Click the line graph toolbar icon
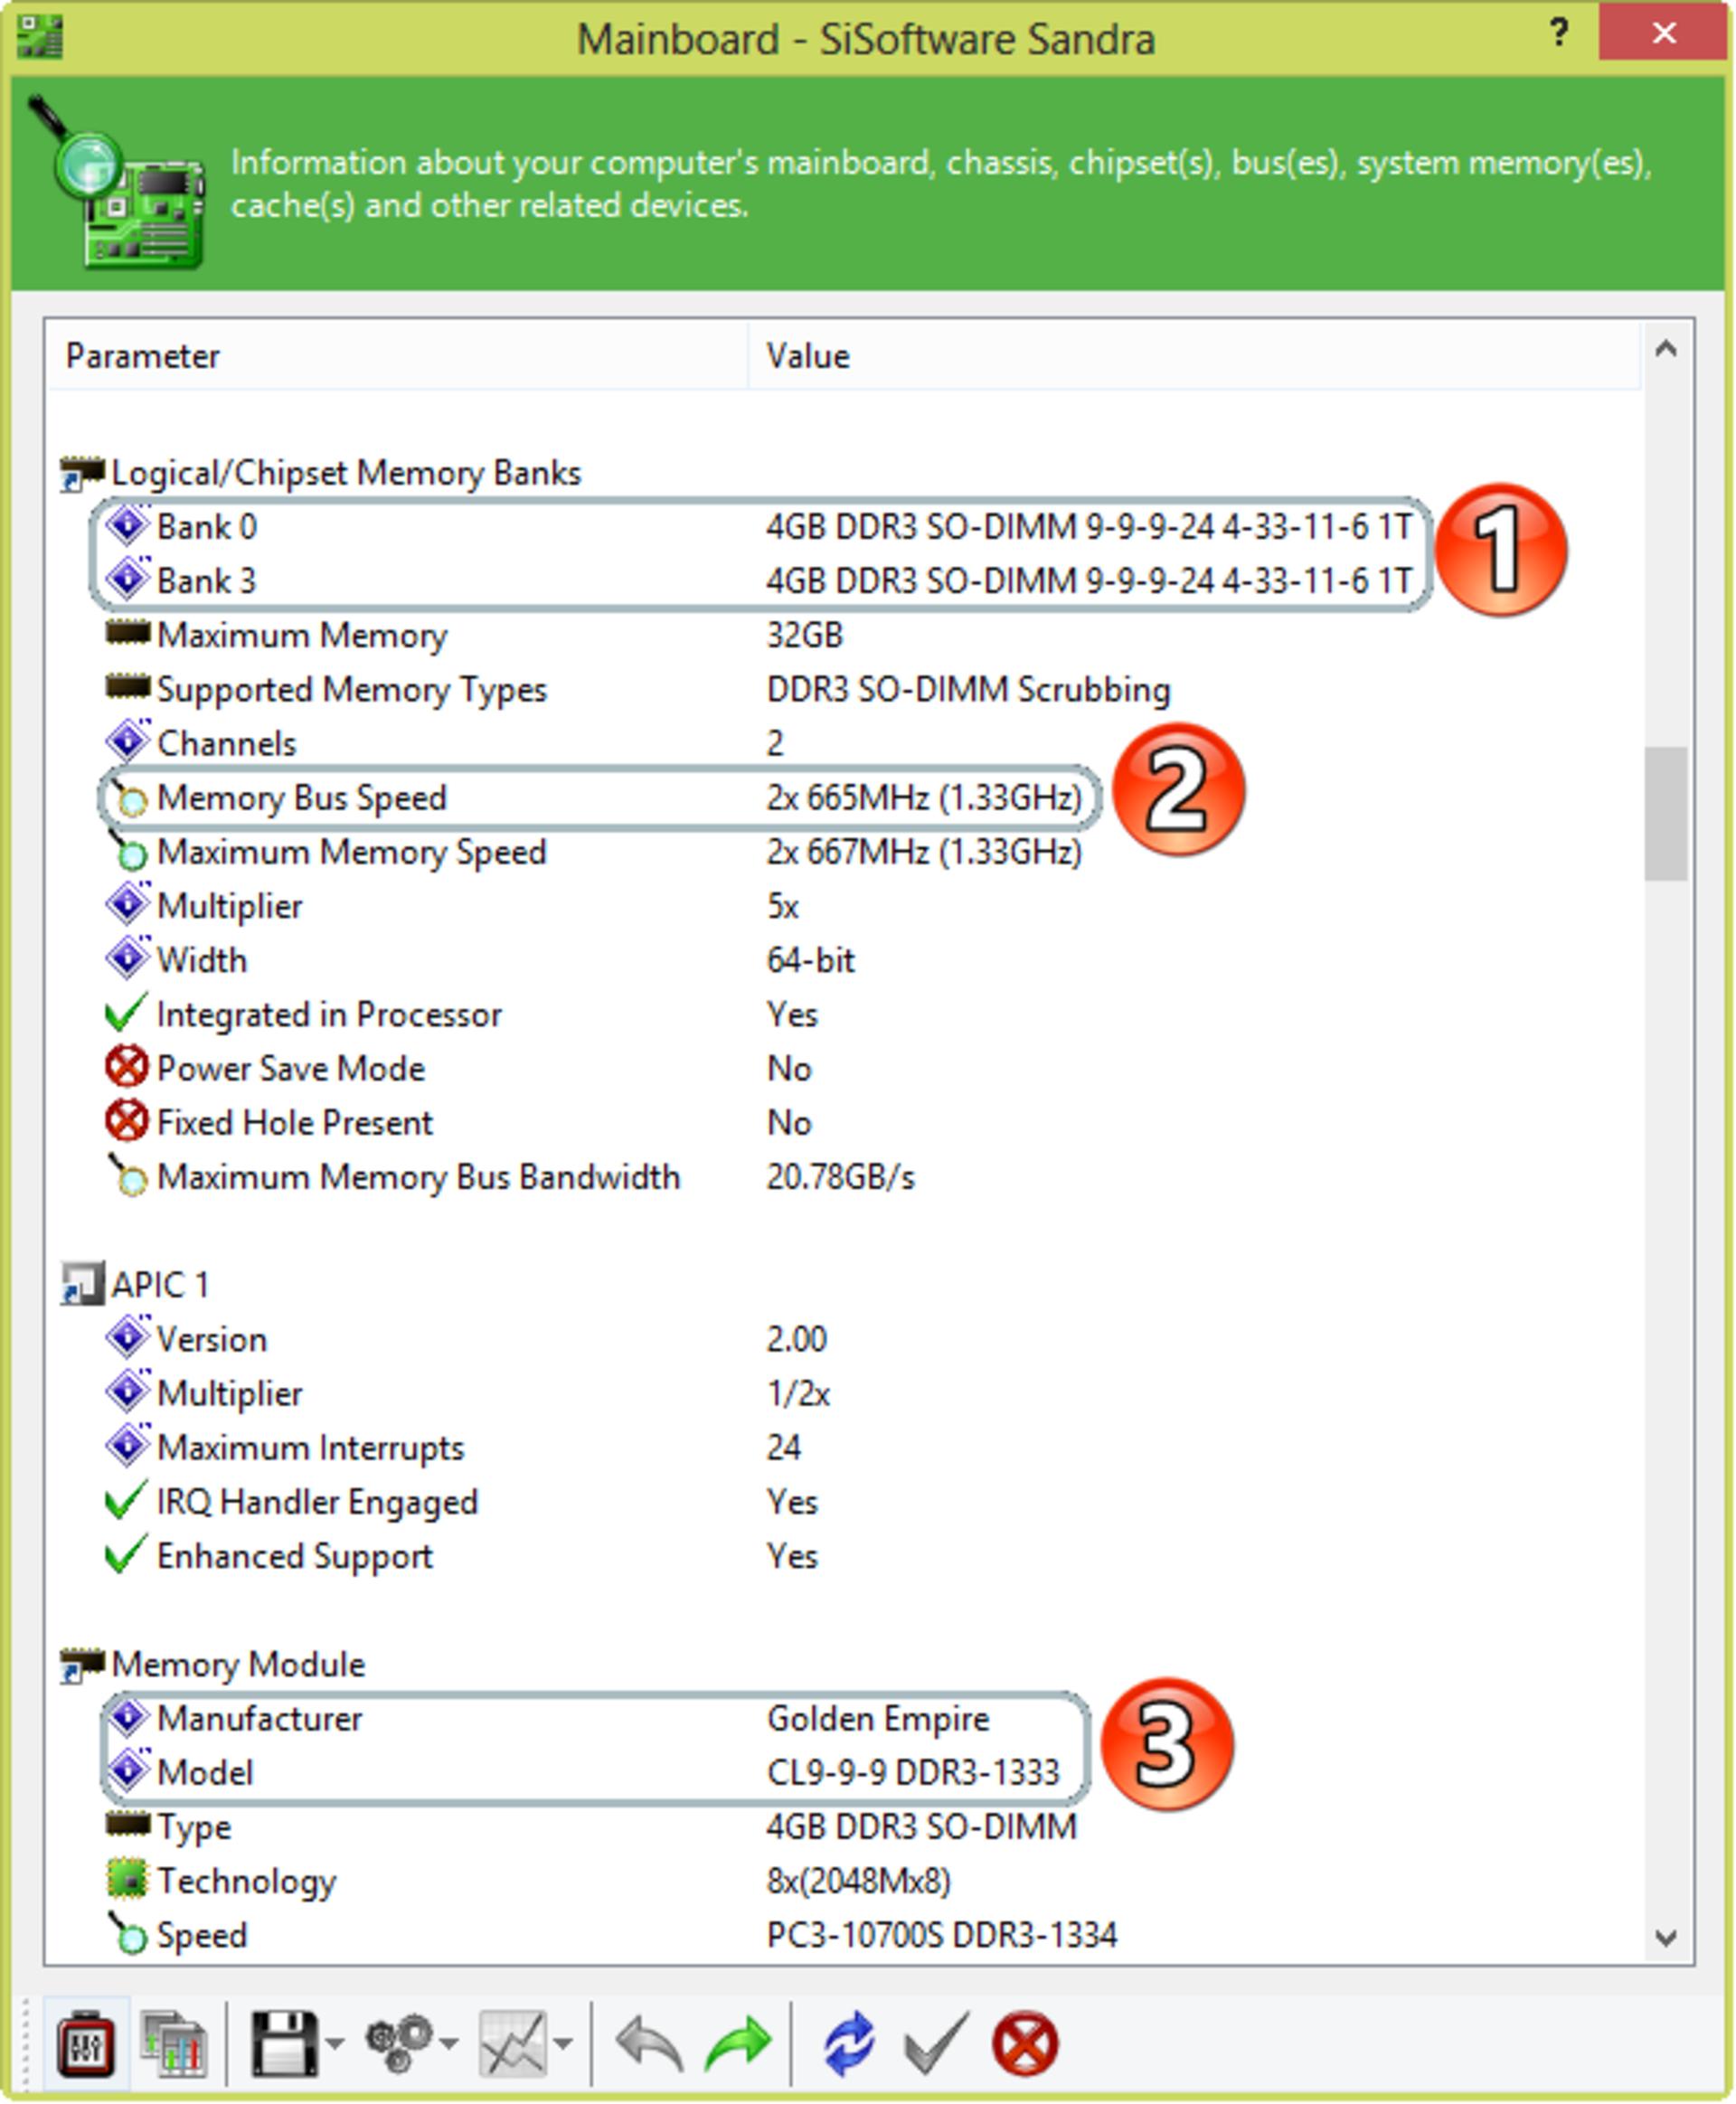The width and height of the screenshot is (1736, 2104). [x=512, y=2043]
